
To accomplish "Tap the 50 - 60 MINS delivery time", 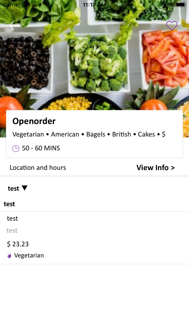I will pyautogui.click(x=41, y=148).
